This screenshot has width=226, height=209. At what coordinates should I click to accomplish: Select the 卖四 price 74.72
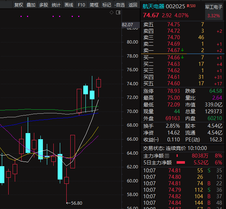(173, 31)
